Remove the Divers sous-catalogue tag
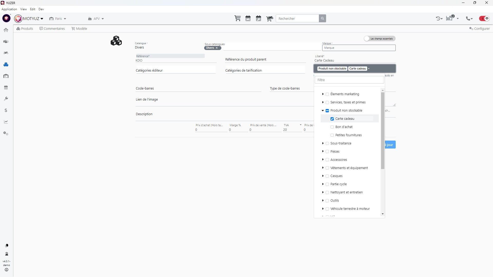 (217, 48)
